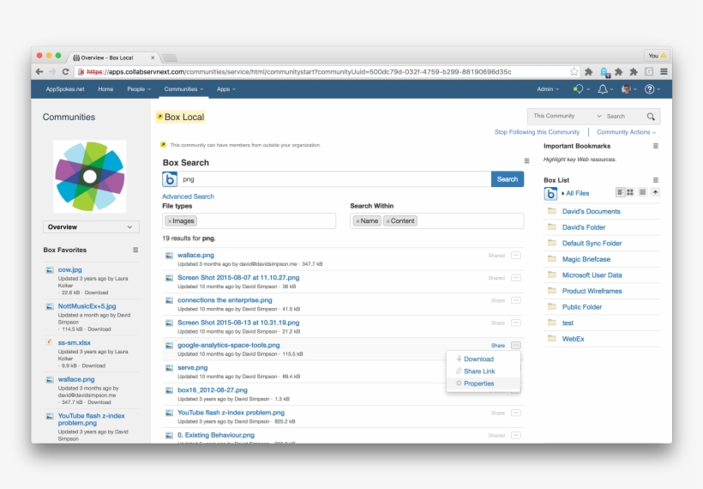Click the blue Search button
Image resolution: width=703 pixels, height=489 pixels.
click(x=508, y=179)
